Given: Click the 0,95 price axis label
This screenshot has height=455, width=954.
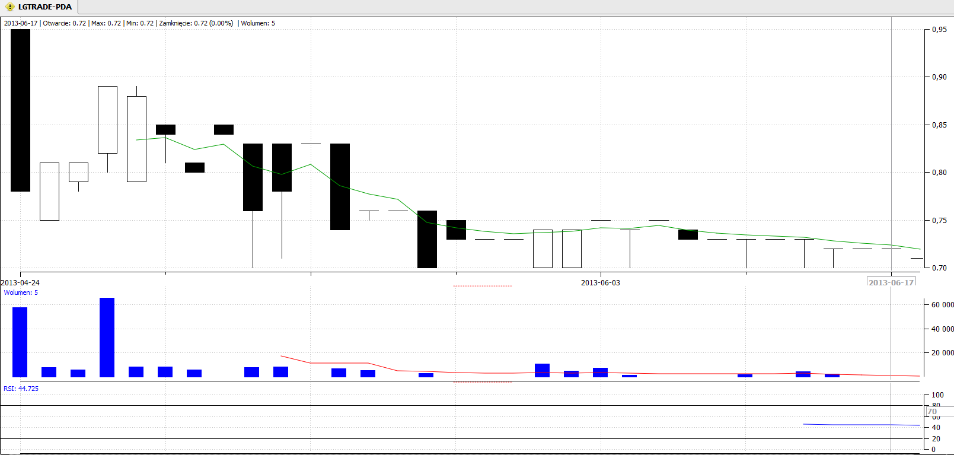Looking at the screenshot, I should 939,29.
